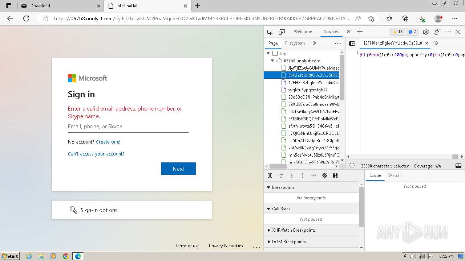
Task: Open Sign-in options
Action: pos(132,210)
